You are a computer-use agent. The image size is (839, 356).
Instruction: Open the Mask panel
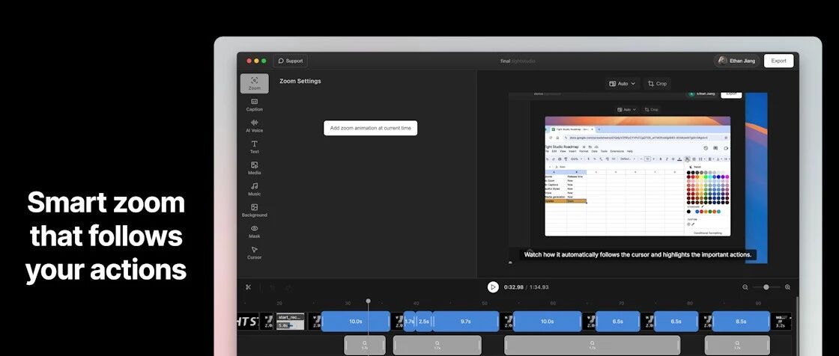[254, 231]
